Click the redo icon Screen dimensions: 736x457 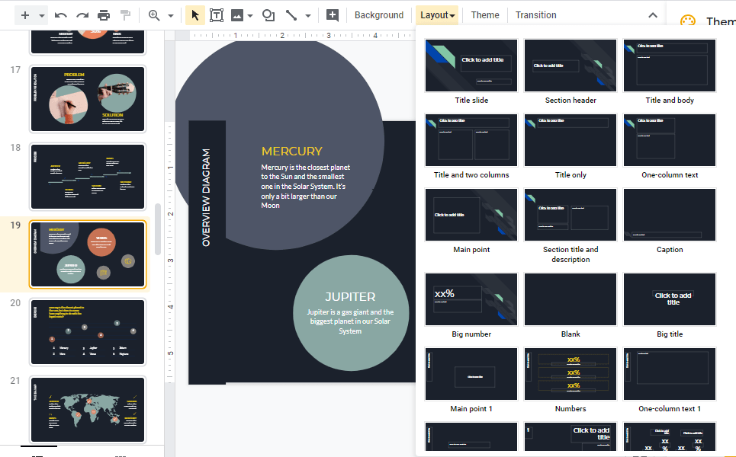[x=81, y=14]
